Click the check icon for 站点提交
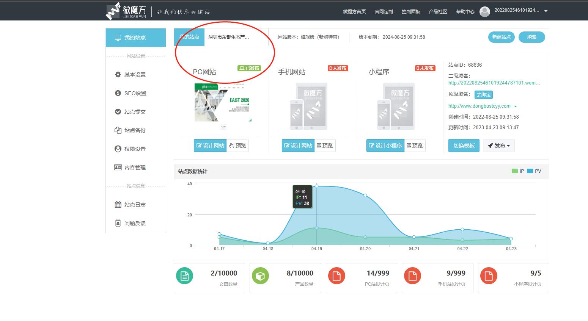Viewport: 588px width, 321px height. (118, 112)
